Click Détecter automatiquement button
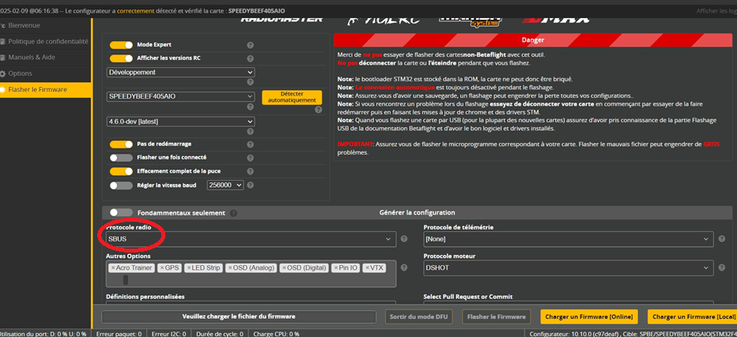The image size is (737, 337). tap(292, 97)
